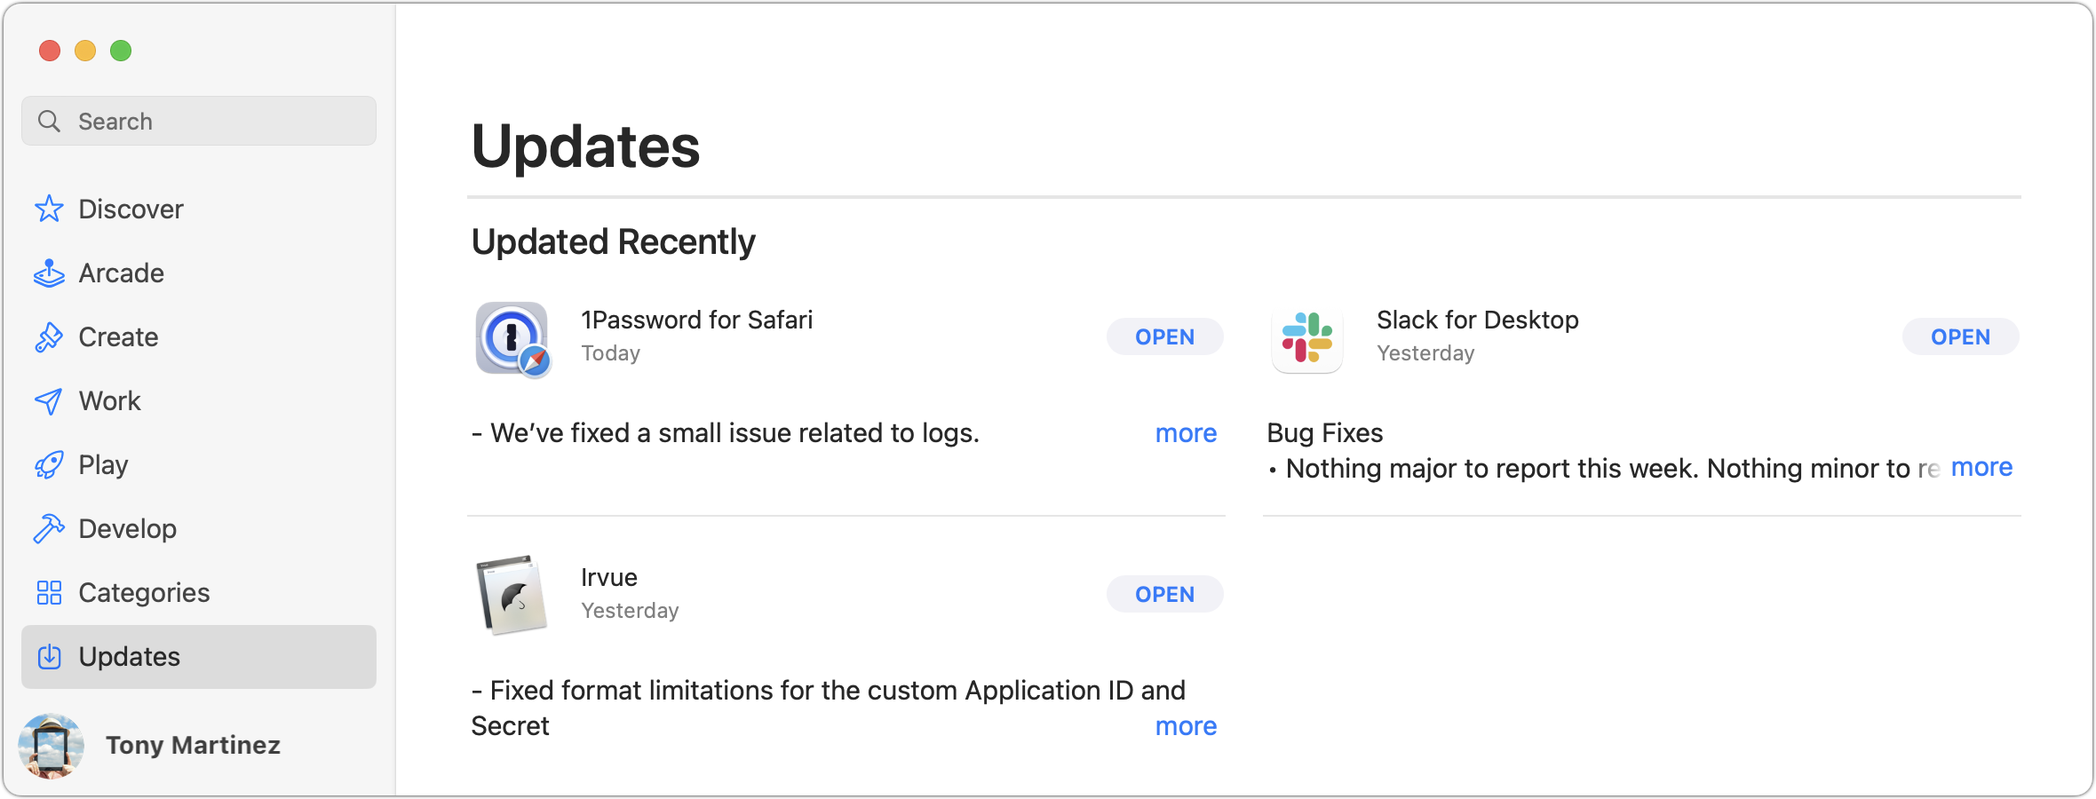Screen dimensions: 2096x799
Task: Click the Slack for Desktop app icon
Action: [1307, 338]
